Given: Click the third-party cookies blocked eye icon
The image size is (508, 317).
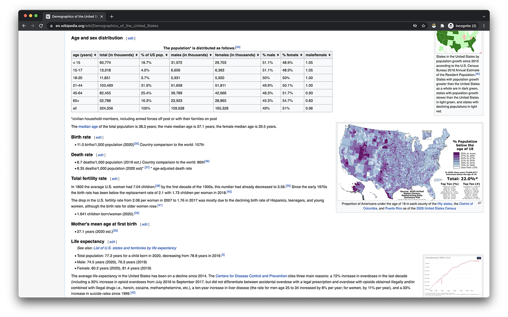Looking at the screenshot, I should click(415, 26).
